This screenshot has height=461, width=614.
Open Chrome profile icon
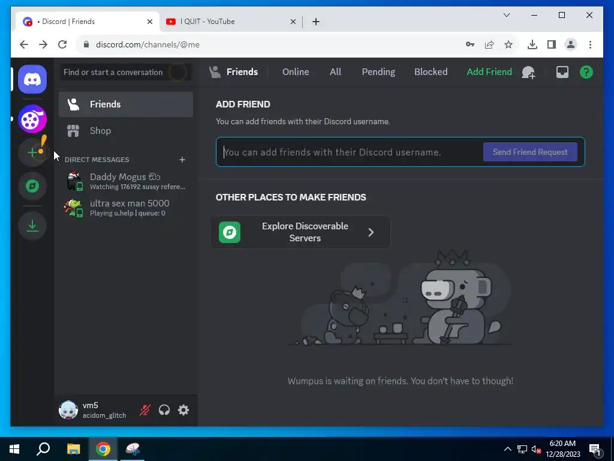click(571, 44)
